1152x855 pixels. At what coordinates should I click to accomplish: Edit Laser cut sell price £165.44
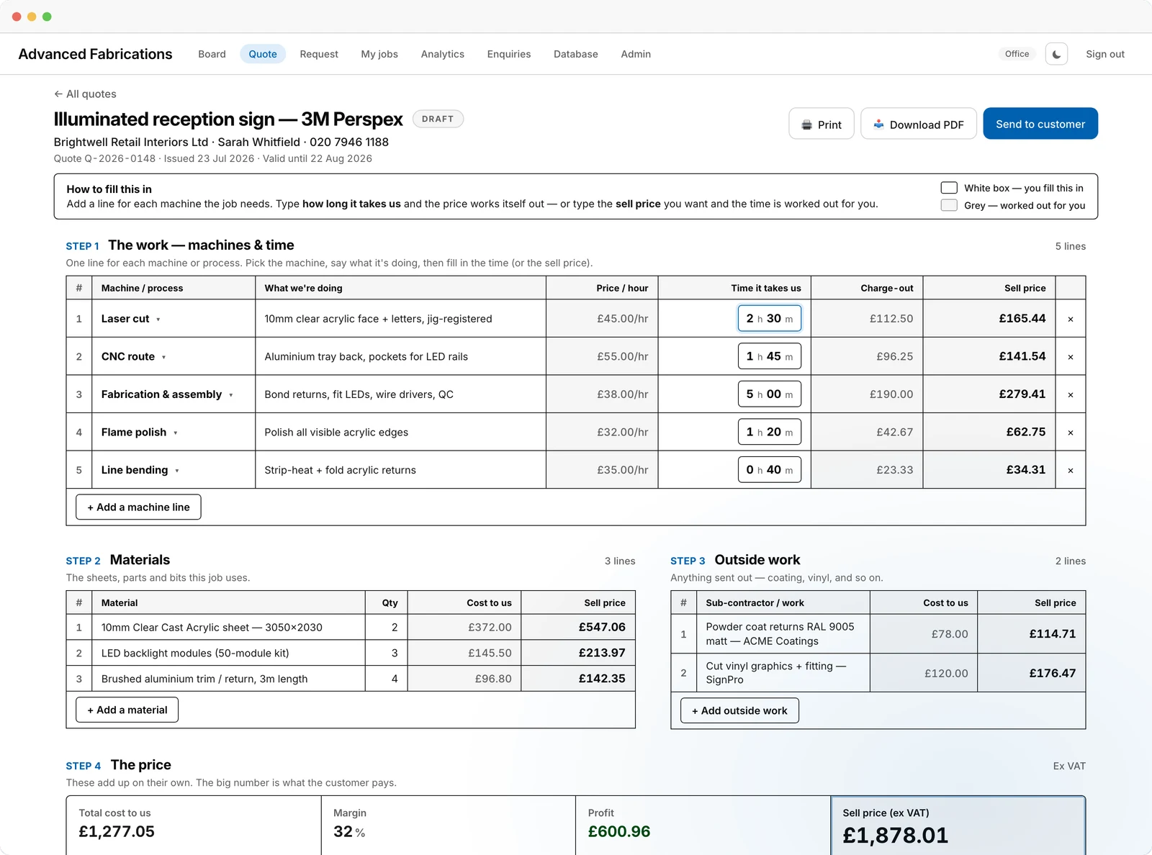coord(989,318)
